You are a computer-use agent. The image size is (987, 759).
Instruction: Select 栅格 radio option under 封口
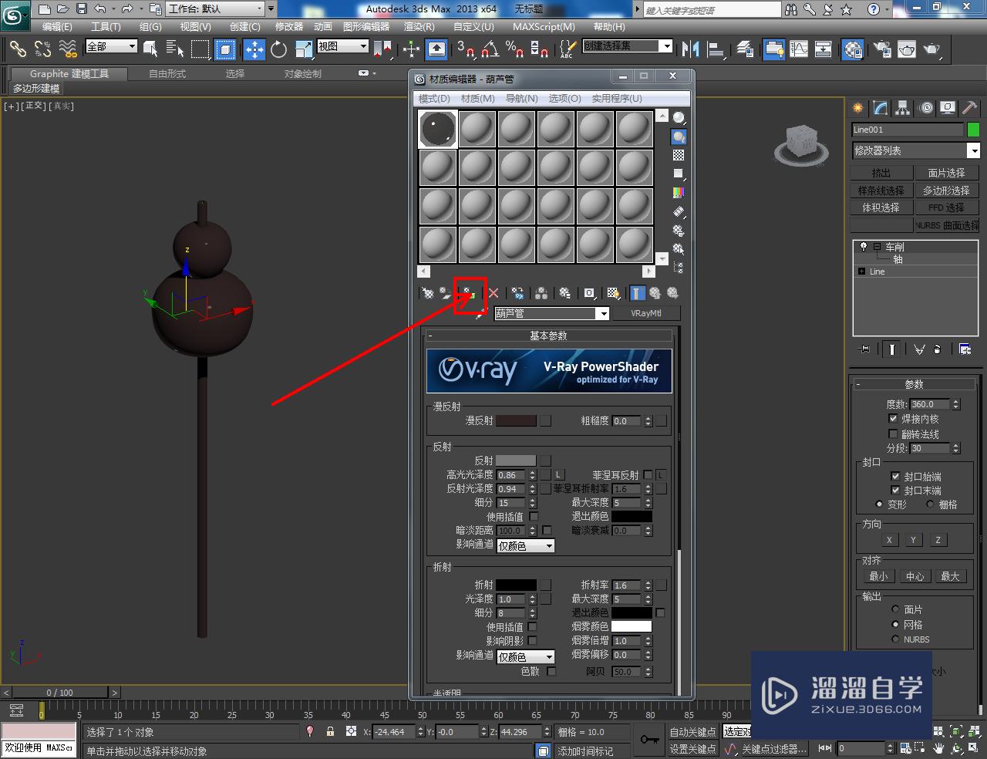[x=930, y=504]
